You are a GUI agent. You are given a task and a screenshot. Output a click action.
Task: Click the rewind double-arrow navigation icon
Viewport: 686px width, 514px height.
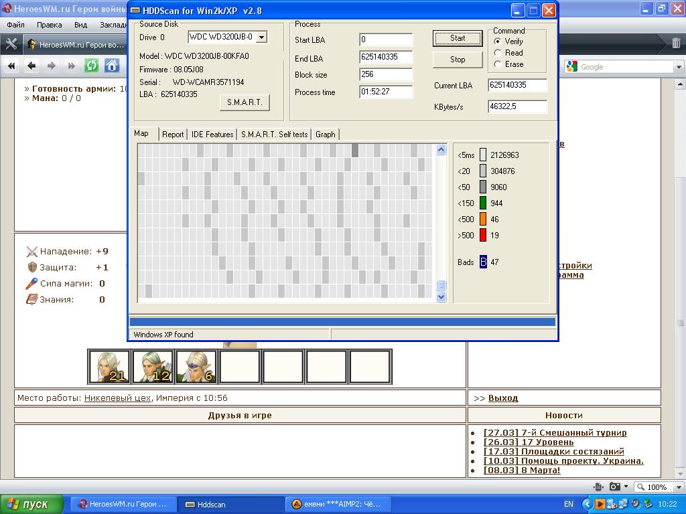click(x=11, y=66)
